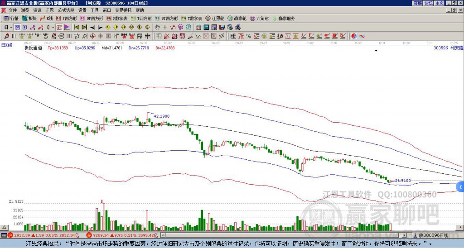Open the 工具 menu
The width and height of the screenshot is (464, 248).
tap(94, 10)
